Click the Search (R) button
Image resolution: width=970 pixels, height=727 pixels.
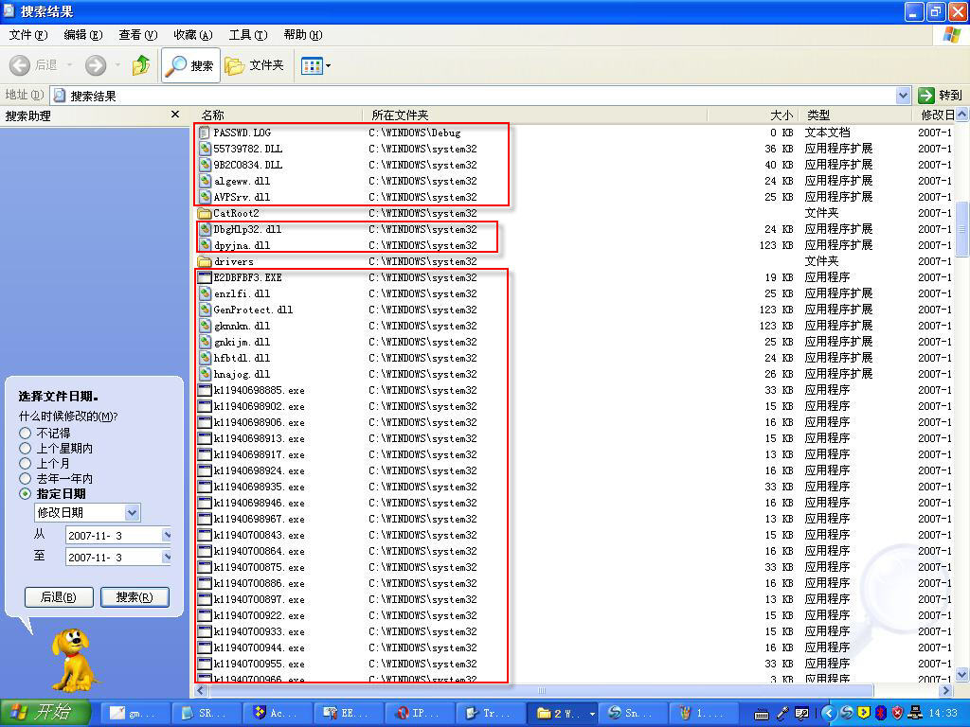(x=135, y=597)
